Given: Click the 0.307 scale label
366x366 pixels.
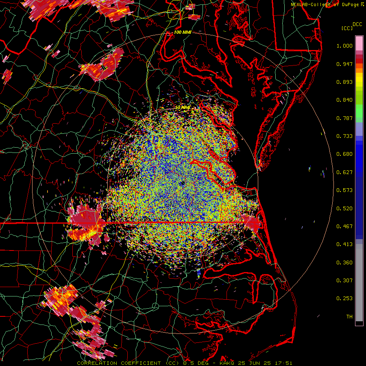Looking at the screenshot, I should point(344,281).
